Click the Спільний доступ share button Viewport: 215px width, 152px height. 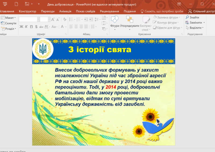[x=202, y=11]
